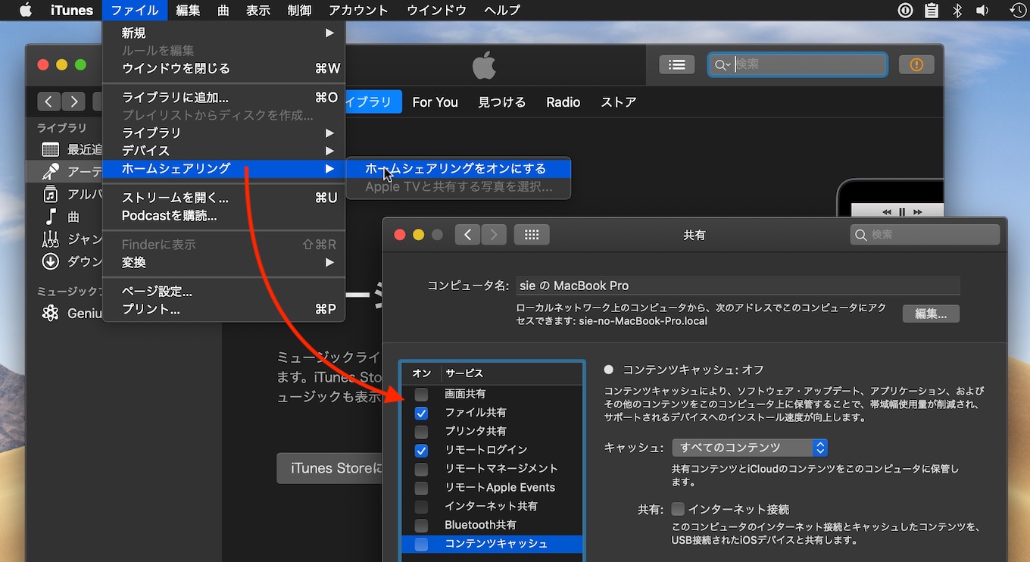Open Time Machine menu bar icon
Image resolution: width=1030 pixels, height=562 pixels.
tap(1019, 10)
